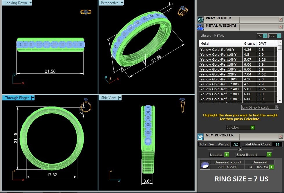This screenshot has width=284, height=193.
Task: Select the Yellow Gold-Ref:22KY row
Action: [220, 74]
